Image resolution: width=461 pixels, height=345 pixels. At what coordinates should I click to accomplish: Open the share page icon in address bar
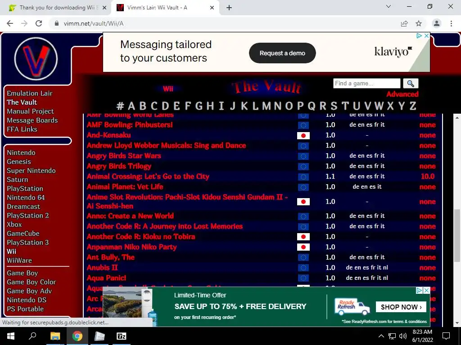pos(404,23)
